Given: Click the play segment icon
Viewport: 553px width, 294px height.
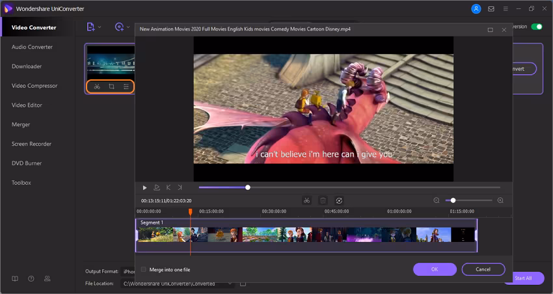Looking at the screenshot, I should (x=157, y=187).
